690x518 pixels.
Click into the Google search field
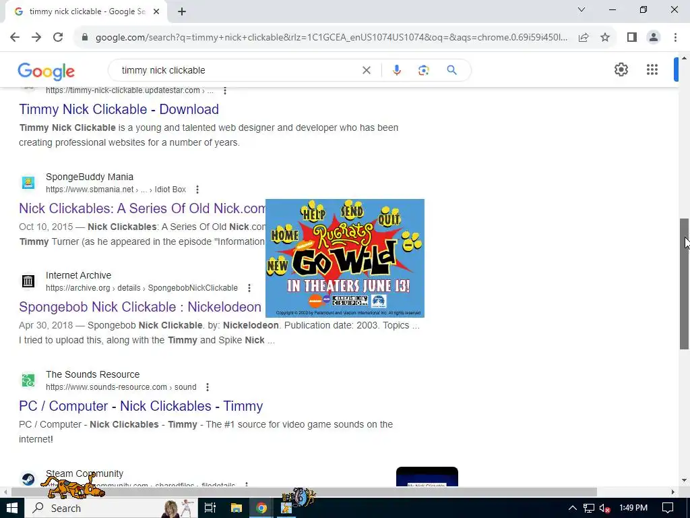pos(238,70)
